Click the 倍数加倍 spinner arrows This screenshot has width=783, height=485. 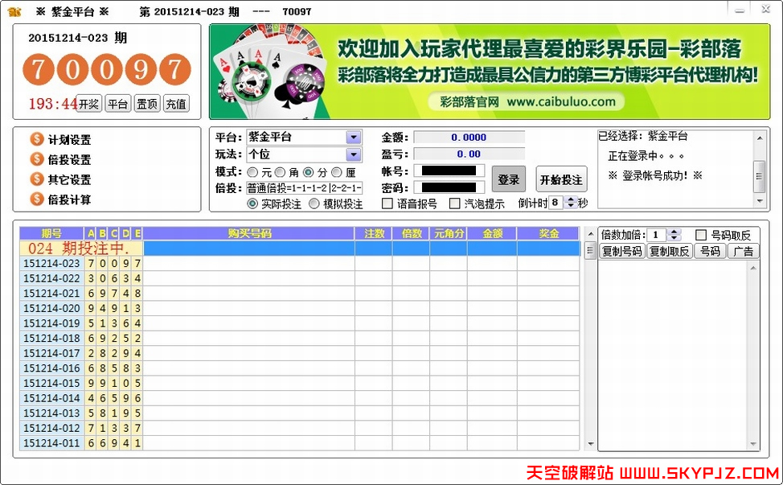click(674, 235)
